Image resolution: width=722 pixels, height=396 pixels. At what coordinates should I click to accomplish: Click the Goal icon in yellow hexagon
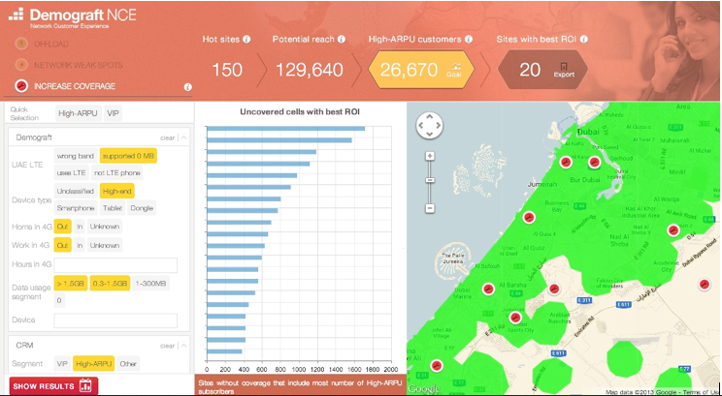tap(453, 70)
